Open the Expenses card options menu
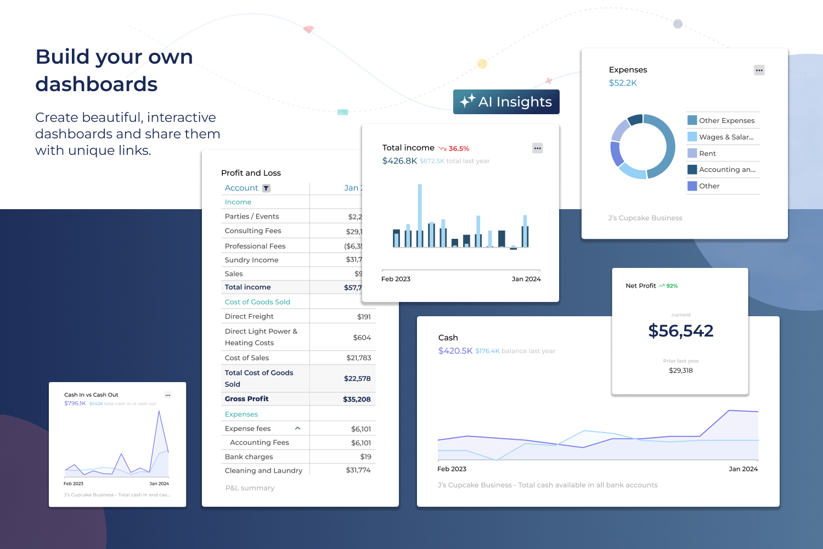This screenshot has width=823, height=549. [x=759, y=70]
